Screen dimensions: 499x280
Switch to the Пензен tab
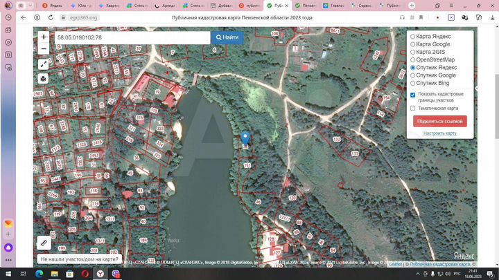[x=306, y=6]
